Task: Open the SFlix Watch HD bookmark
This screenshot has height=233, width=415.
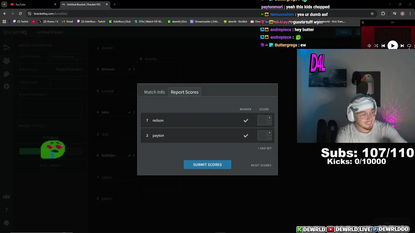Action: (x=148, y=22)
